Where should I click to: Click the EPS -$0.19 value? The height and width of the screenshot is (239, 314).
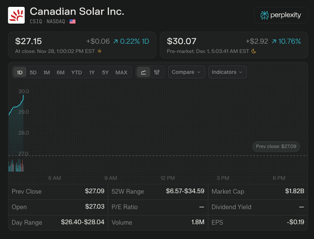click(x=296, y=222)
